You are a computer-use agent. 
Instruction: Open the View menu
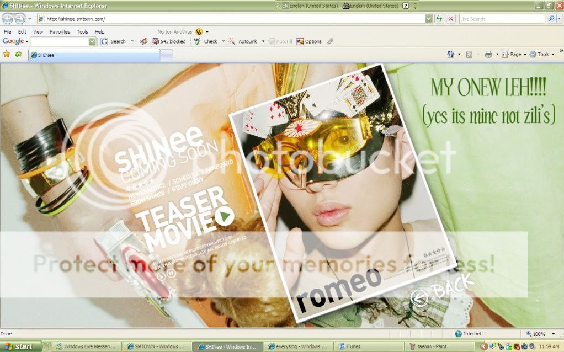pyautogui.click(x=38, y=31)
